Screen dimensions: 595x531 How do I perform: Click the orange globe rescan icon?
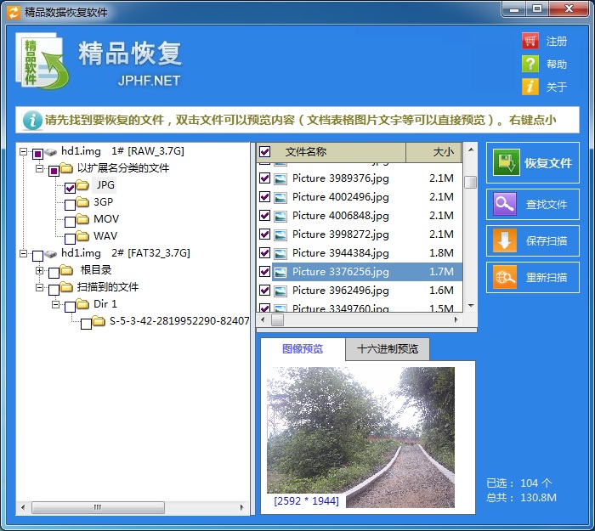coord(505,277)
